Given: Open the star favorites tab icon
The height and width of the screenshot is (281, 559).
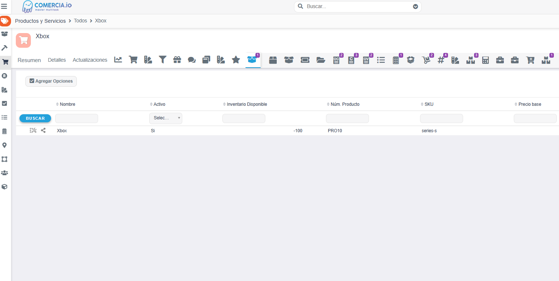Looking at the screenshot, I should click(x=236, y=60).
